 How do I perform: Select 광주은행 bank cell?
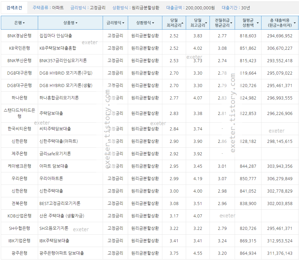(x=19, y=253)
